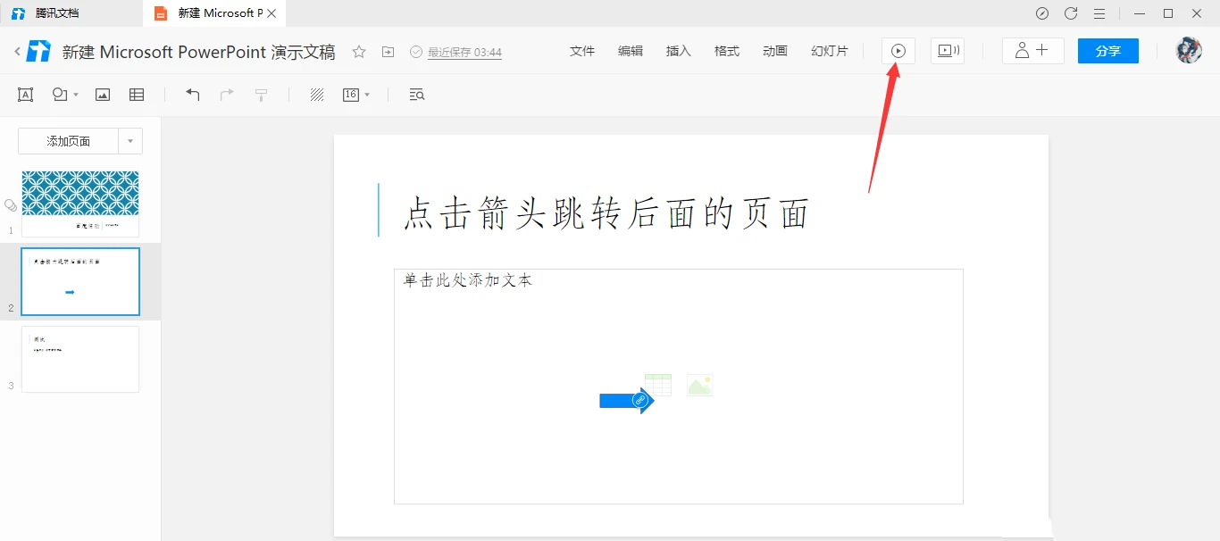
Task: Click the link badge on arrow
Action: 639,400
